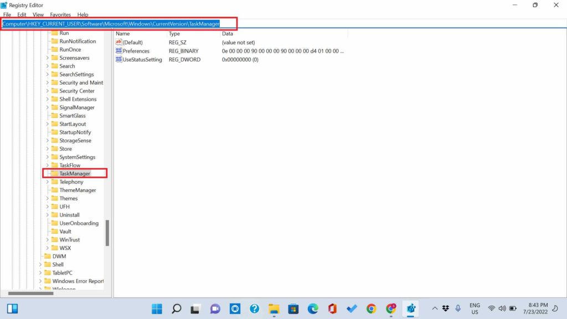This screenshot has width=567, height=319.
Task: Open taskbar Search magnifier
Action: (177, 308)
